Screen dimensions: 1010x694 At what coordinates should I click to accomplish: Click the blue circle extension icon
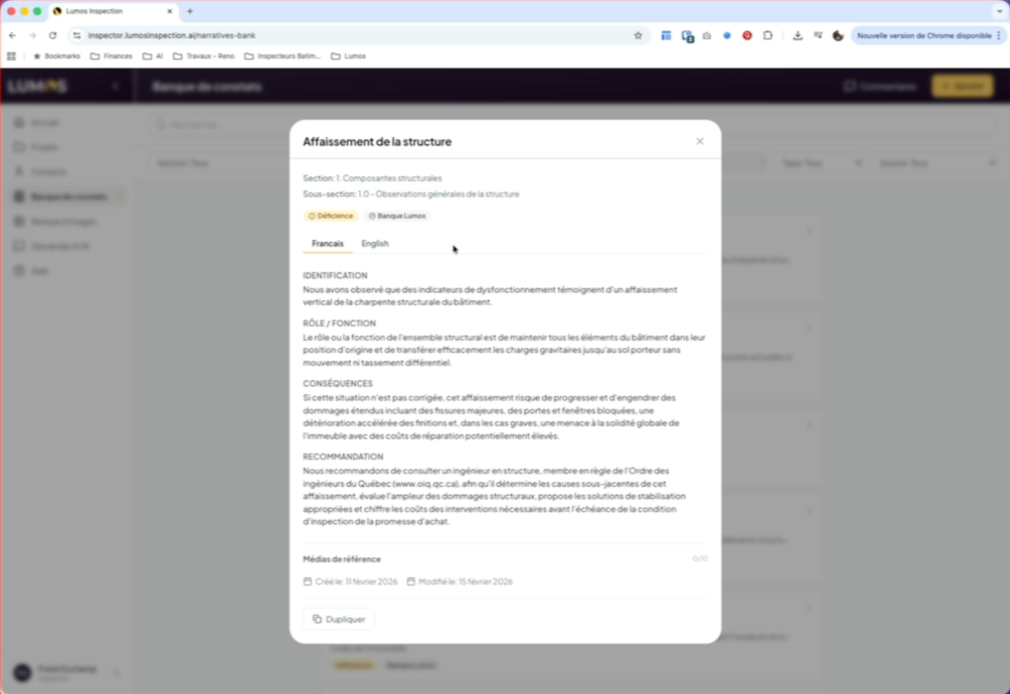[727, 35]
